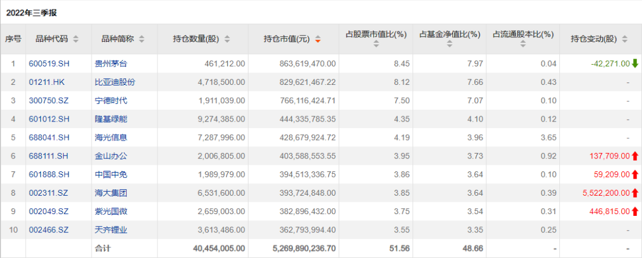642x258 pixels.
Task: Sort by 占流通股本比(%) arrows
Action: pos(523,44)
